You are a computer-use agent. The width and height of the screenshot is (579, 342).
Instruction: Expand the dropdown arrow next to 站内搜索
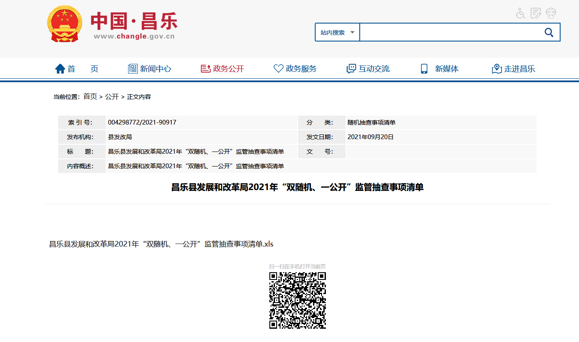pyautogui.click(x=352, y=32)
